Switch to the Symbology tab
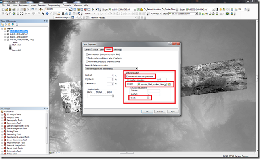This screenshot has height=159, width=260. [x=117, y=49]
